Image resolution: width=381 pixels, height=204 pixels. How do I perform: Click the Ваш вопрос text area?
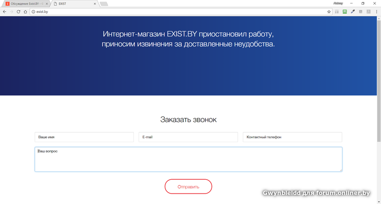188,159
